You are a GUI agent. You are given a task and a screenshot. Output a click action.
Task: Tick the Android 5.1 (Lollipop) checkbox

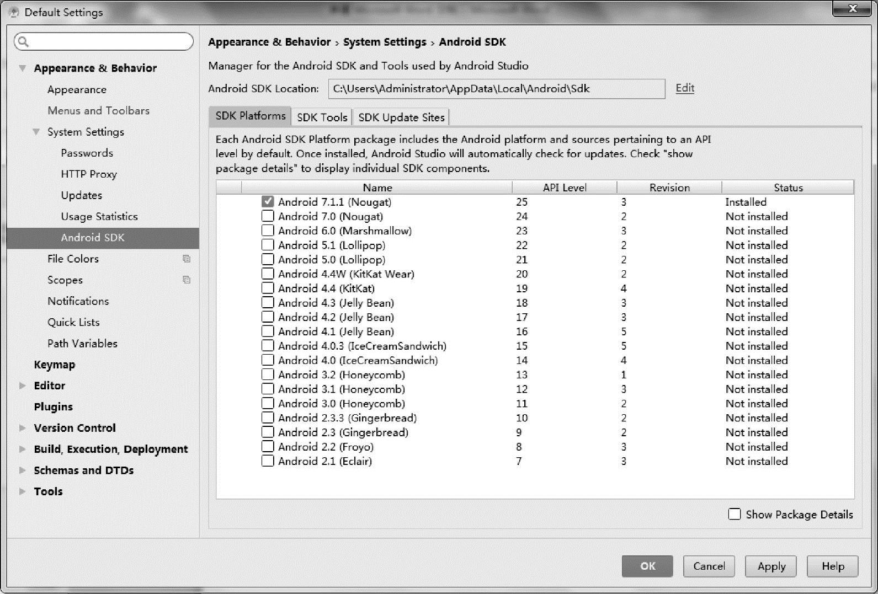(268, 245)
